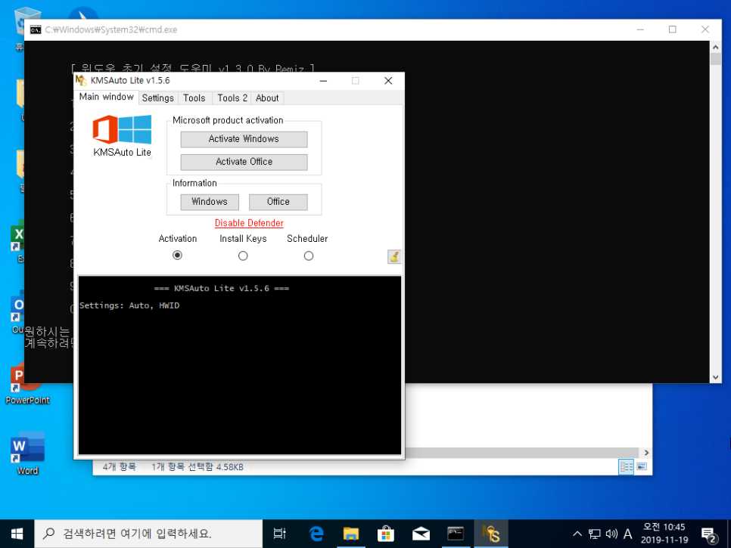The width and height of the screenshot is (731, 548).
Task: Click the cmd.exe title bar icon
Action: point(36,29)
